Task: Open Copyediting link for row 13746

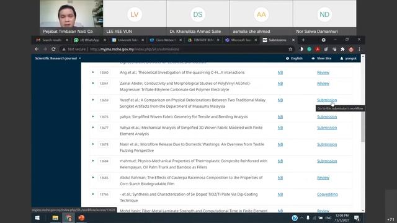Action: point(328,195)
